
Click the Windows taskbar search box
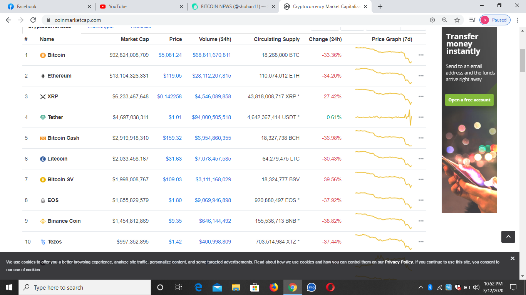tap(85, 287)
